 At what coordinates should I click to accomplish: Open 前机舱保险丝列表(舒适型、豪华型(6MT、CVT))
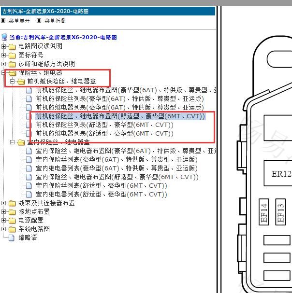point(104,125)
